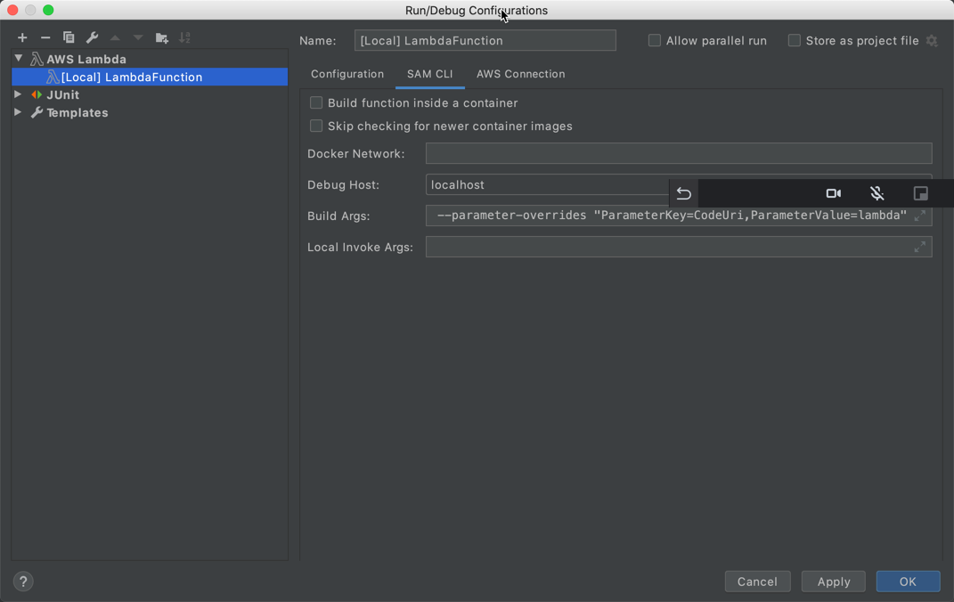Check Skip checking for newer container images
954x602 pixels.
[316, 126]
